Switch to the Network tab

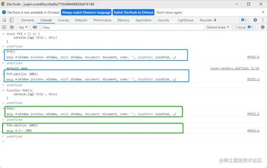[x=81, y=20]
